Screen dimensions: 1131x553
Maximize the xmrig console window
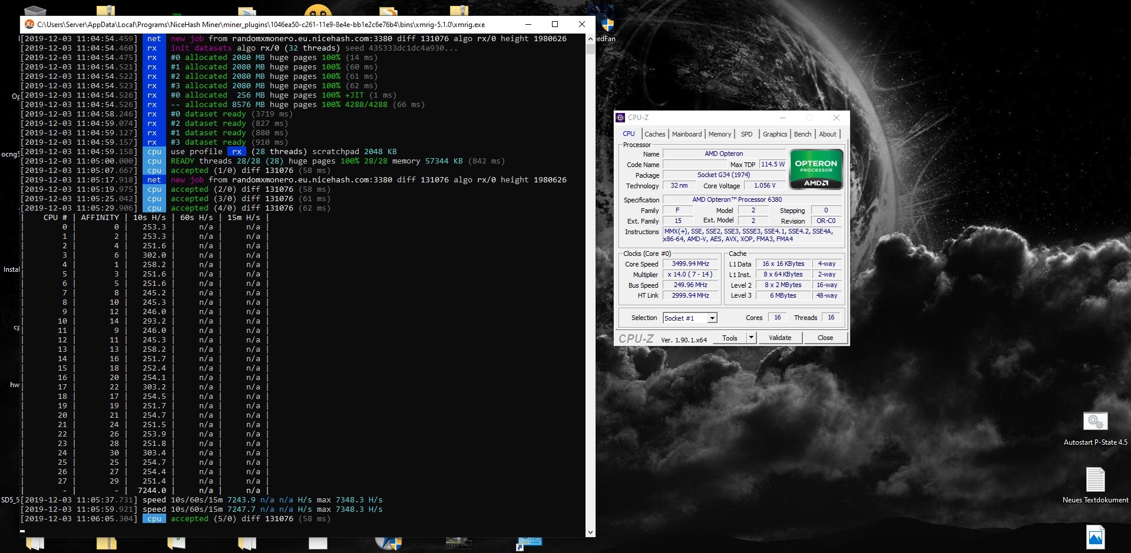pyautogui.click(x=555, y=24)
